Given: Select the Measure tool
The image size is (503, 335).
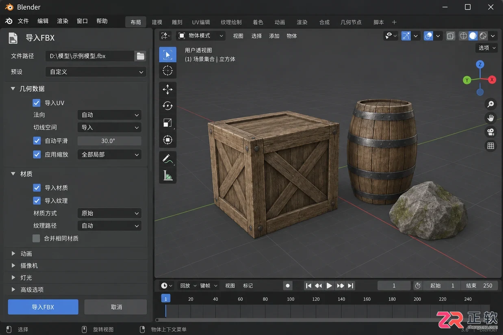Looking at the screenshot, I should pyautogui.click(x=167, y=175).
